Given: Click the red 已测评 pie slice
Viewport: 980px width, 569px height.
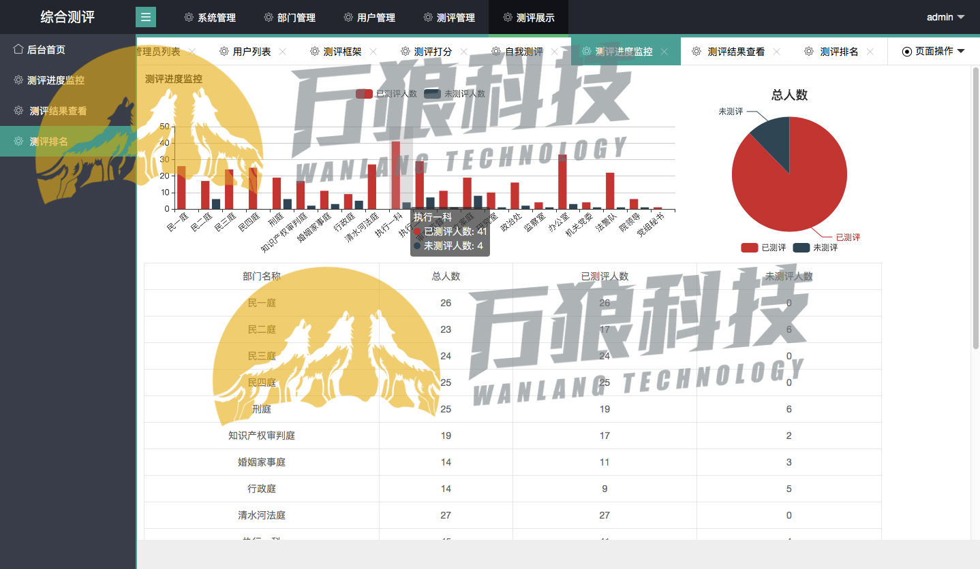Looking at the screenshot, I should coord(797,191).
